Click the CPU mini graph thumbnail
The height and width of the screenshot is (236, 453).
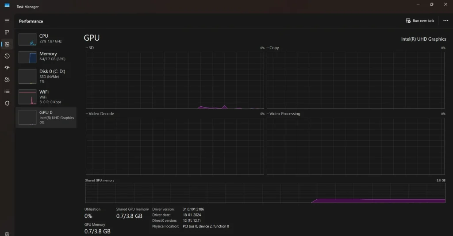[x=27, y=39]
